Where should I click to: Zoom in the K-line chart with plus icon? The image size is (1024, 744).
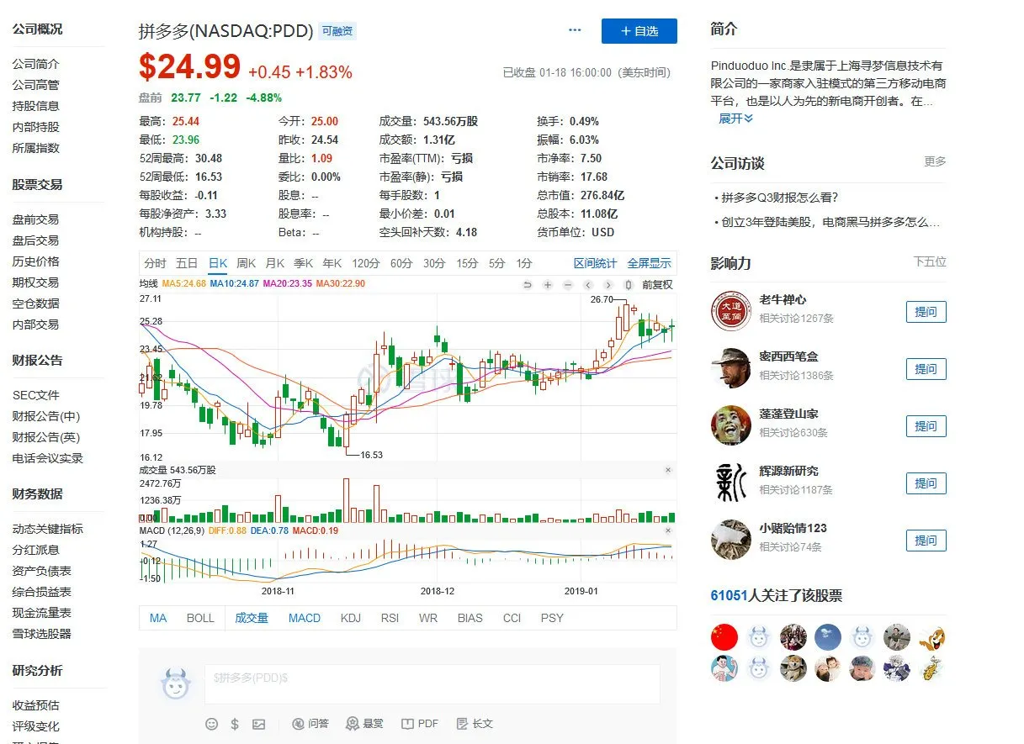coord(548,285)
